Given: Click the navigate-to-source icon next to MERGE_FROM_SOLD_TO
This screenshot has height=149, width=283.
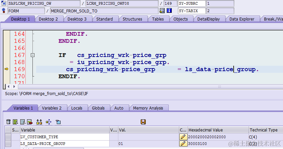Looking at the screenshot, I should pos(162,10).
